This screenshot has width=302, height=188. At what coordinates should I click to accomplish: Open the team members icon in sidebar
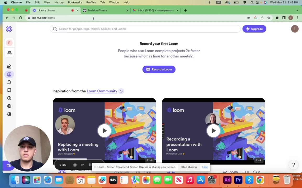9,53
